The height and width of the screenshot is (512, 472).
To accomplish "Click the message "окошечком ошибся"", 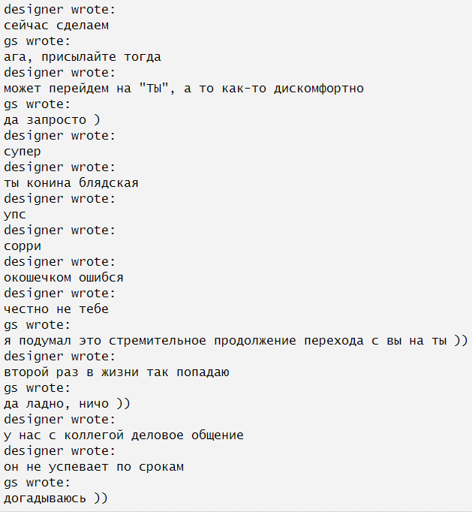I will (64, 278).
